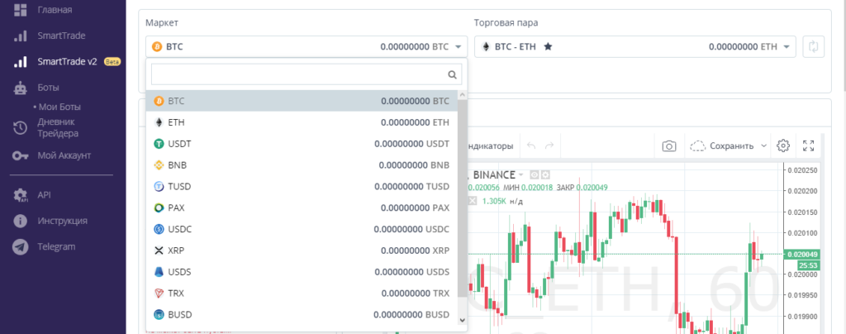Screen dimensions: 846x334
Task: Open the Торговая пара BTC - ETH dropdown
Action: click(x=635, y=46)
